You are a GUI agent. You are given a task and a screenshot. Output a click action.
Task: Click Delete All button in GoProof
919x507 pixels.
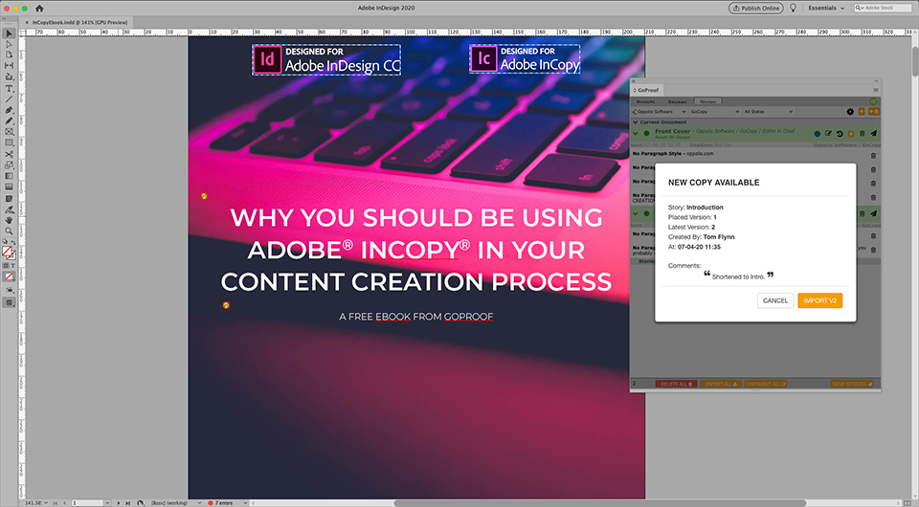(676, 384)
